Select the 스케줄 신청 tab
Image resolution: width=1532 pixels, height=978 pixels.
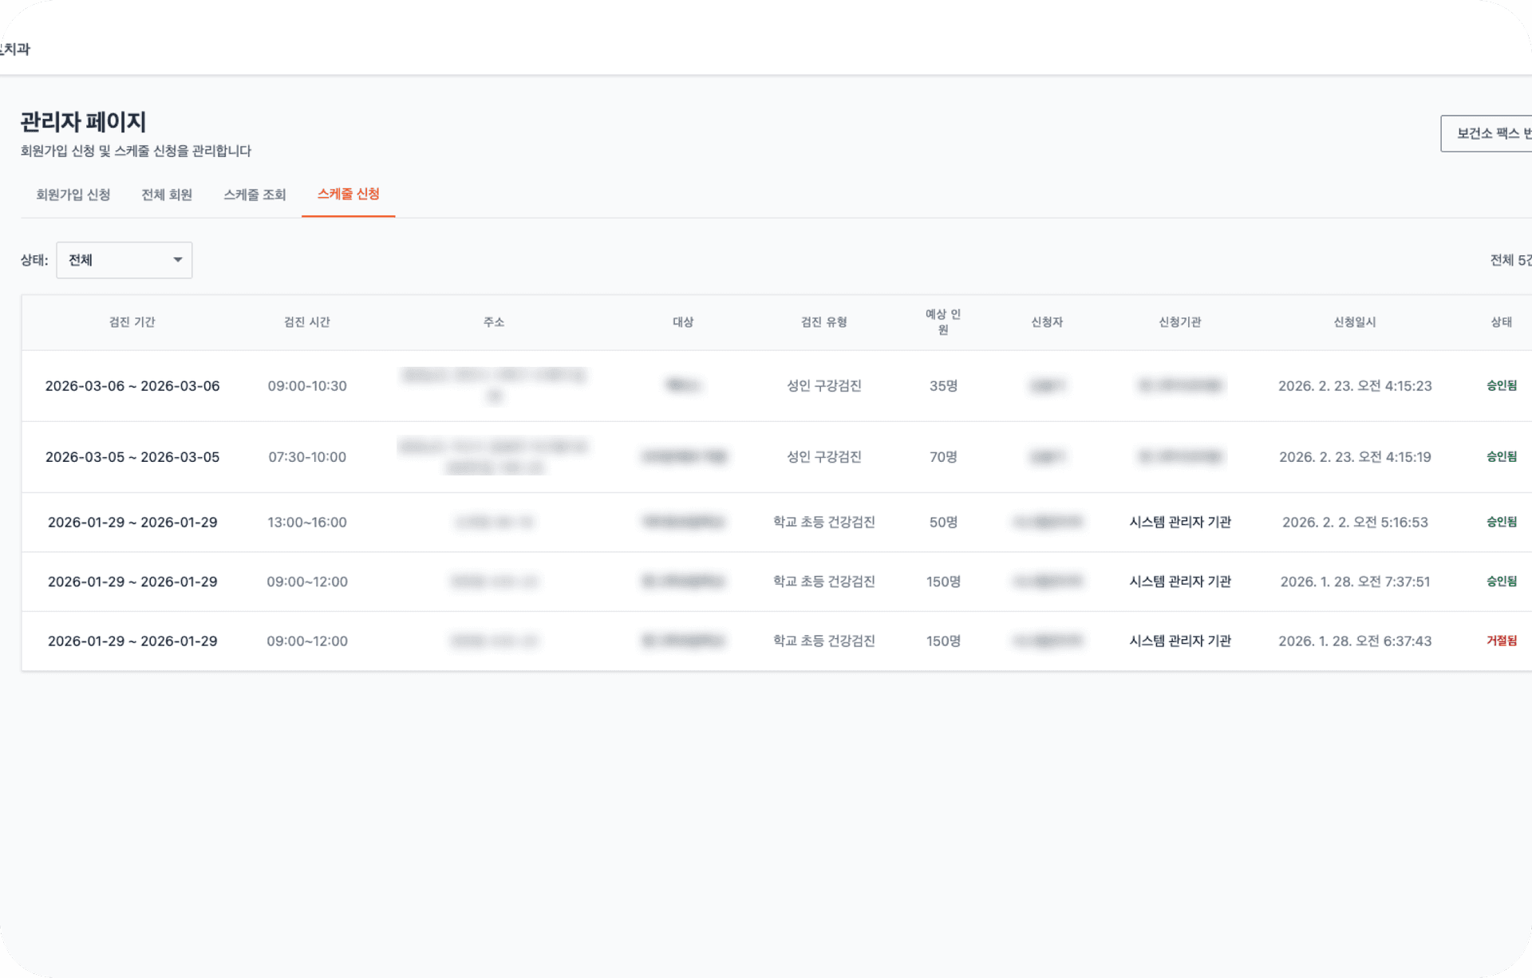(348, 194)
